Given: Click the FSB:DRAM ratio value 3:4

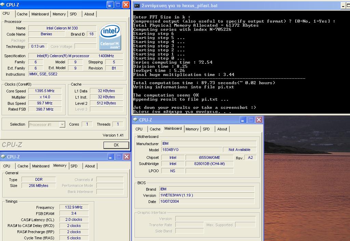Looking at the screenshot, I should [74, 213].
